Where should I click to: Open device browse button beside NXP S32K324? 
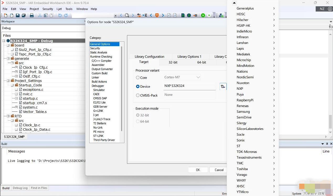223,86
